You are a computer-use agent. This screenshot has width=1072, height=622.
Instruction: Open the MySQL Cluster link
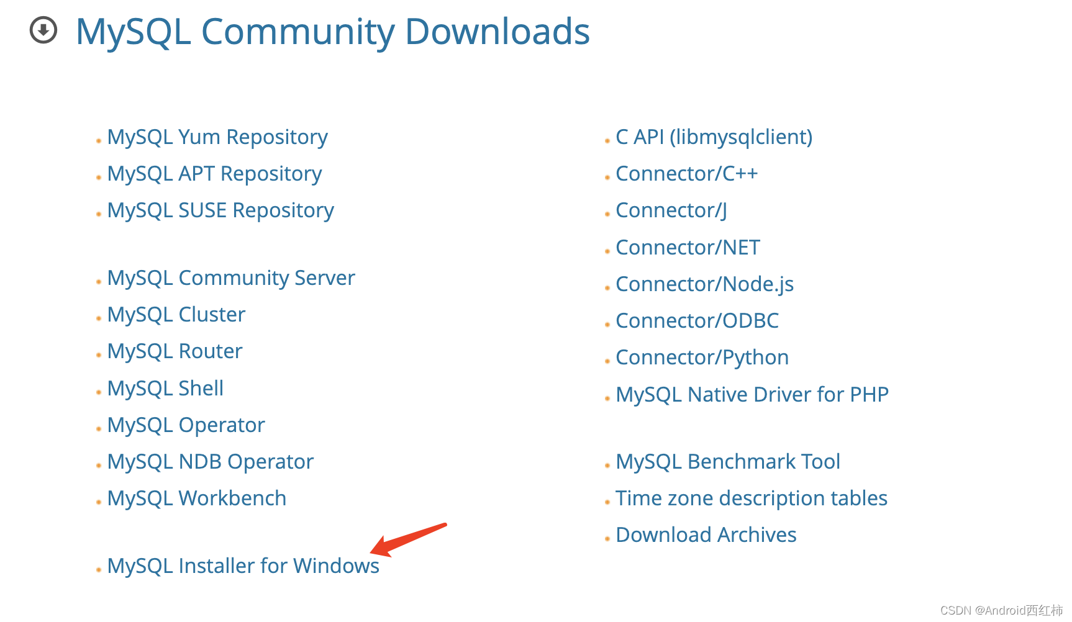click(x=176, y=315)
